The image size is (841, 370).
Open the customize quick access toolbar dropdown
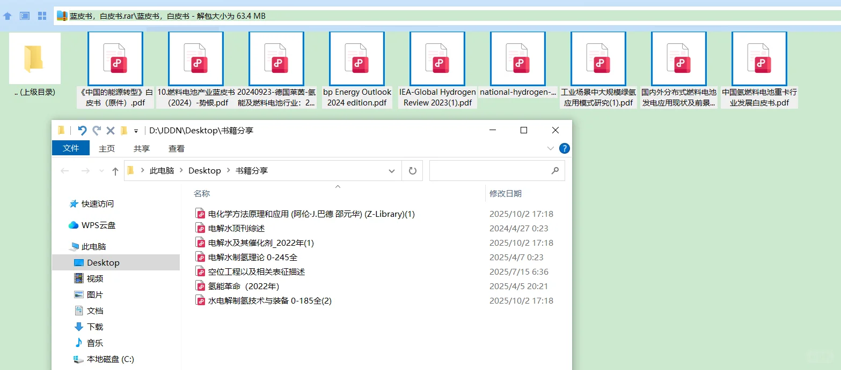tap(136, 131)
